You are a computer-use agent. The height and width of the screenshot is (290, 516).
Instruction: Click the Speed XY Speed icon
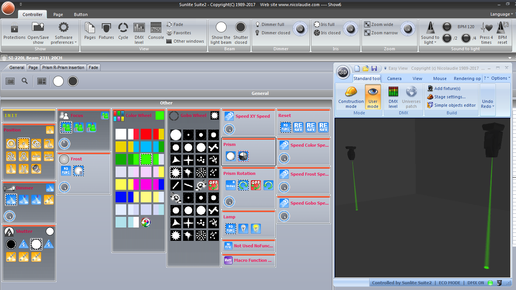coord(229,116)
